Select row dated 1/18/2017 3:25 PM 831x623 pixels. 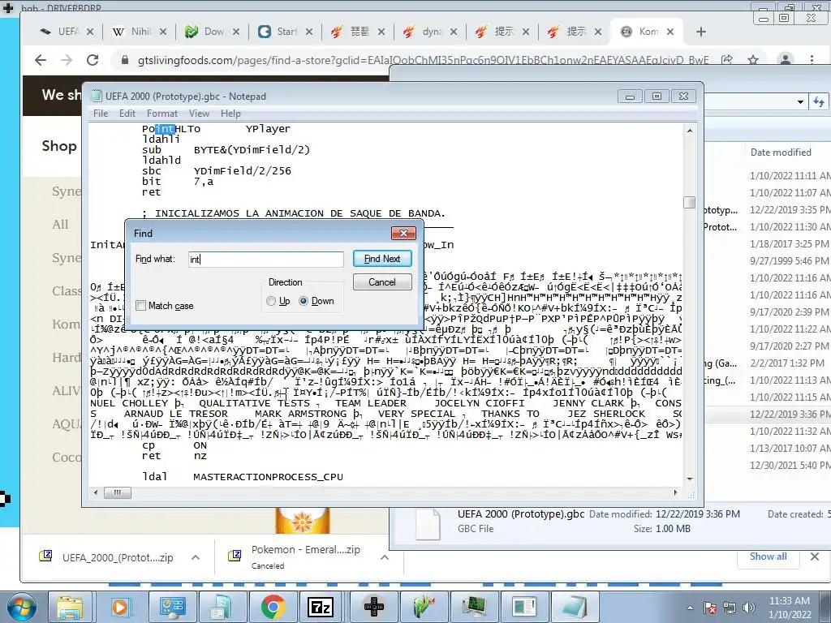[768, 244]
